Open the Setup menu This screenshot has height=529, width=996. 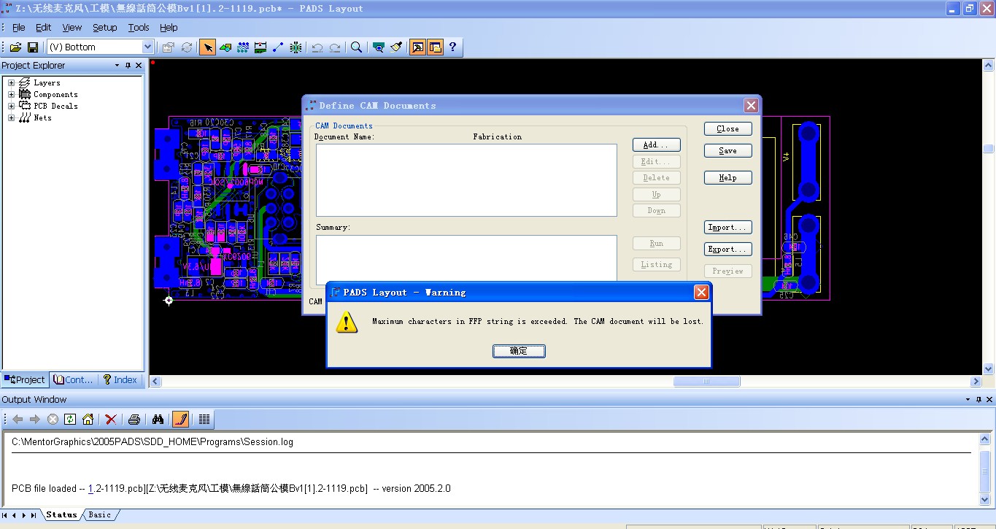coord(105,28)
